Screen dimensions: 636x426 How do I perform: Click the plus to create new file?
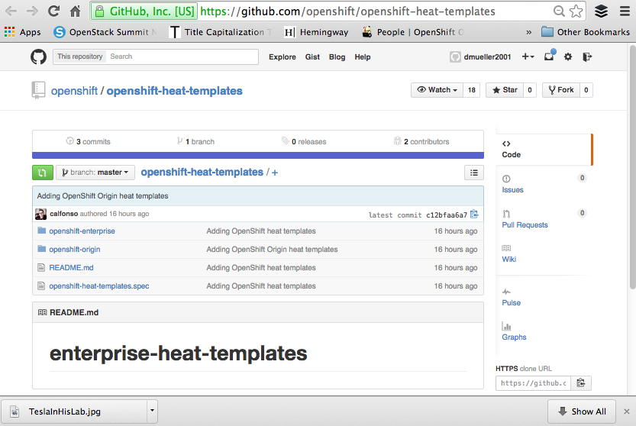[275, 173]
